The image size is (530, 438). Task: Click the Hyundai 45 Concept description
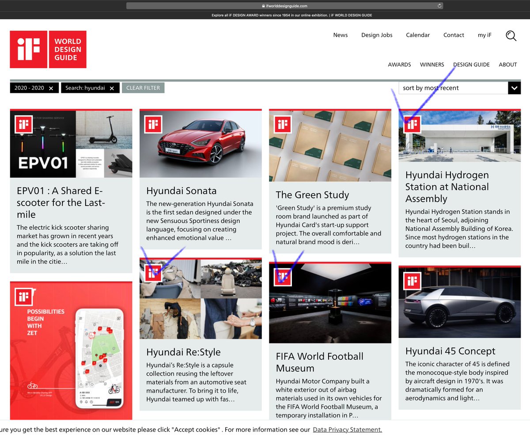tap(458, 381)
